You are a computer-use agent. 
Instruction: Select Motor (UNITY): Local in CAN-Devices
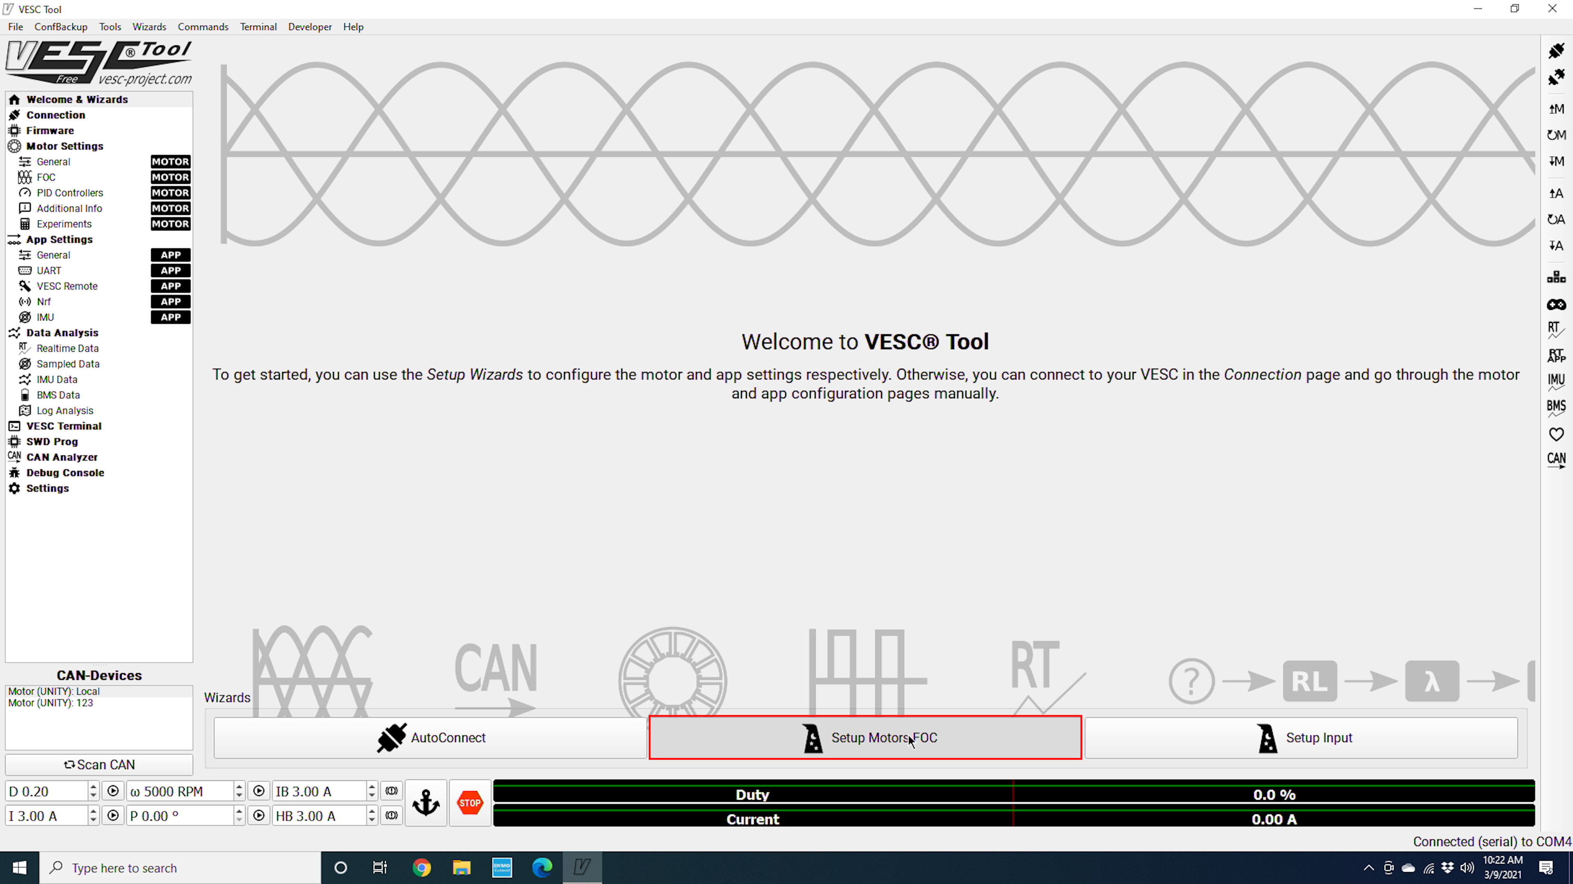(99, 691)
